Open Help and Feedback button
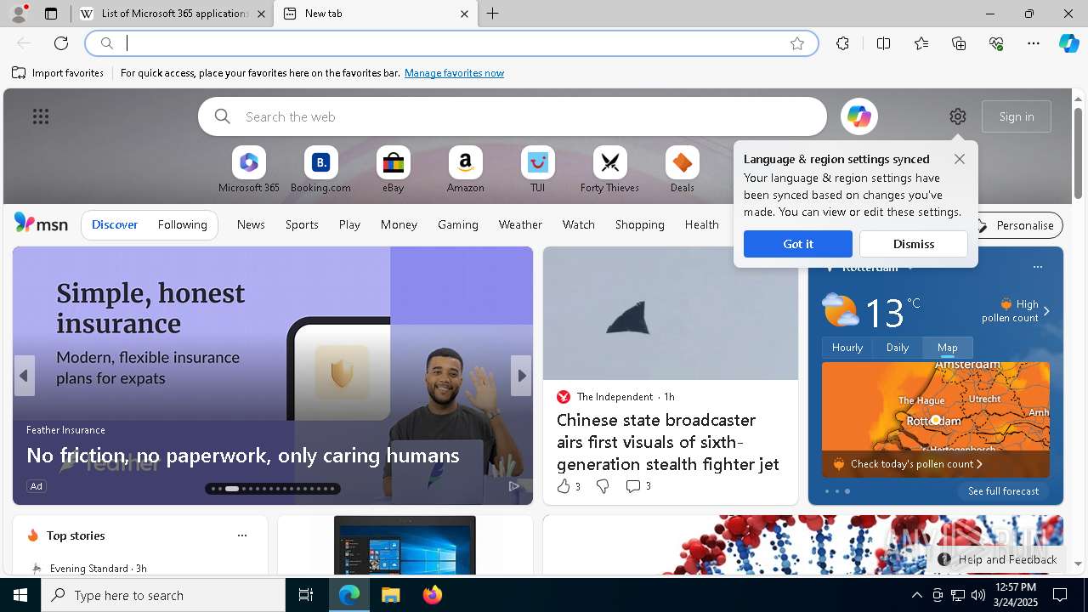Image resolution: width=1088 pixels, height=612 pixels. point(999,559)
